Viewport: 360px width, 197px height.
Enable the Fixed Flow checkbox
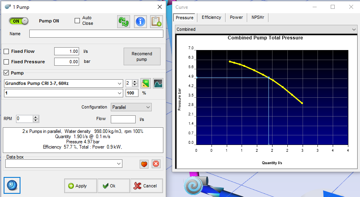coord(6,52)
